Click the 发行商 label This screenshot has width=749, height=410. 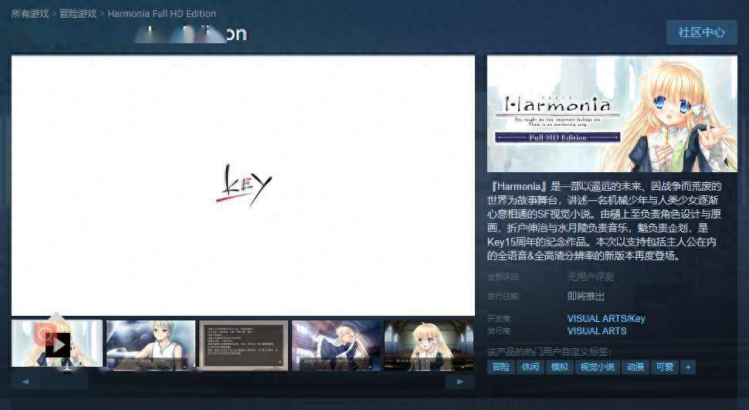click(499, 330)
